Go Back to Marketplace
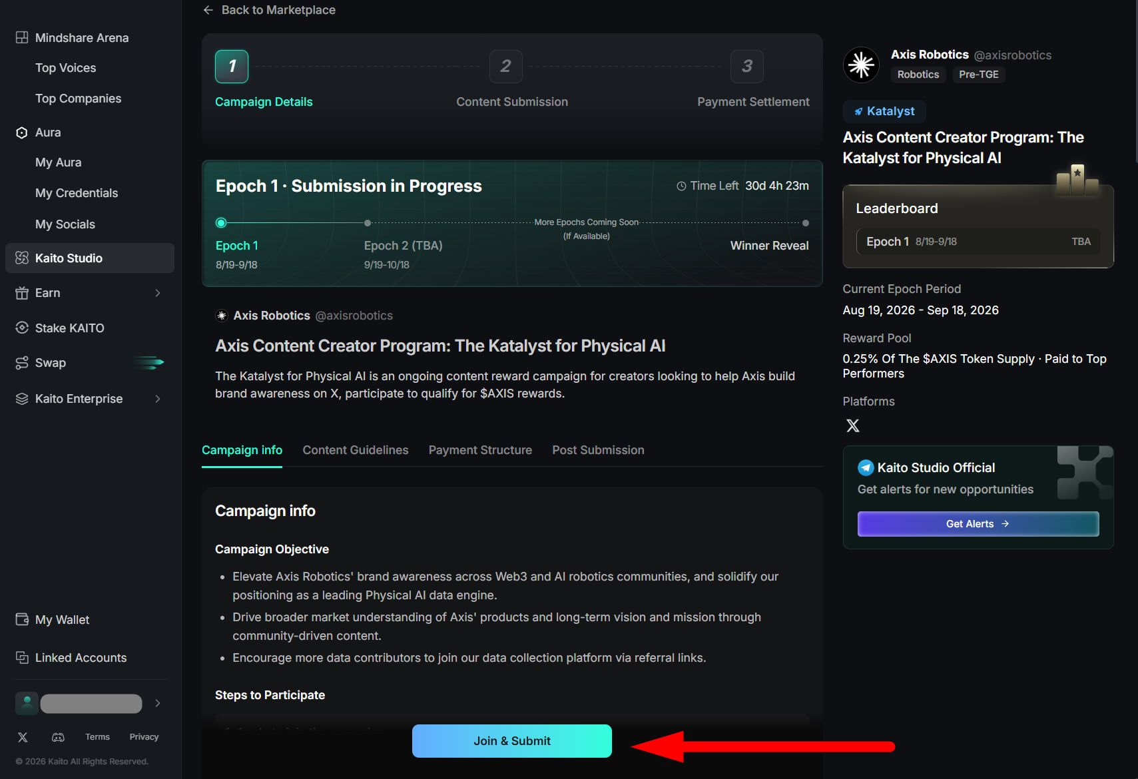The image size is (1138, 779). click(278, 10)
